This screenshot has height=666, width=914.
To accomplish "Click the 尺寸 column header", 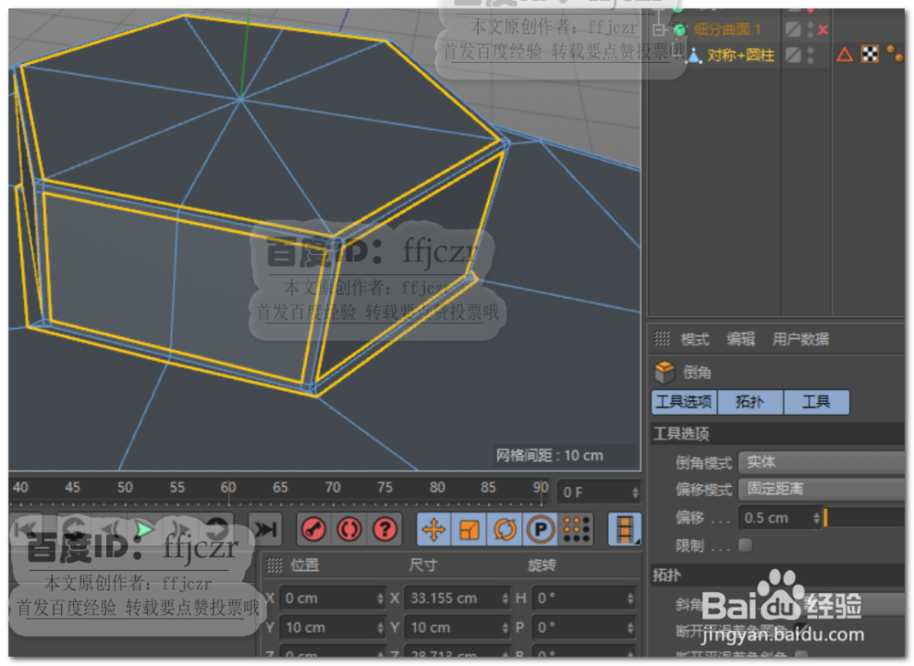I will point(423,566).
